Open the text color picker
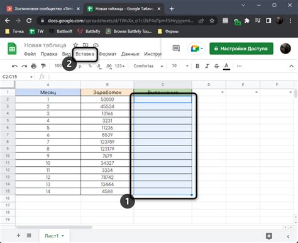This screenshot has width=298, height=243. pos(226,66)
